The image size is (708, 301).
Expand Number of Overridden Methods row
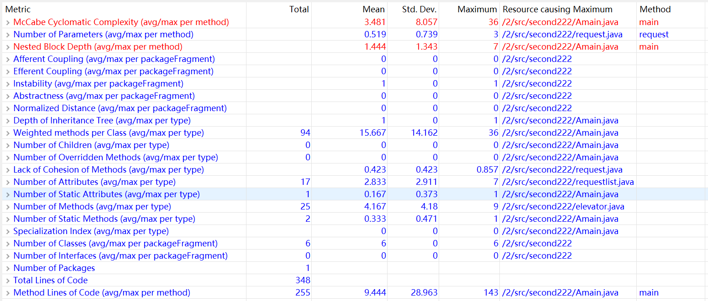[8, 158]
